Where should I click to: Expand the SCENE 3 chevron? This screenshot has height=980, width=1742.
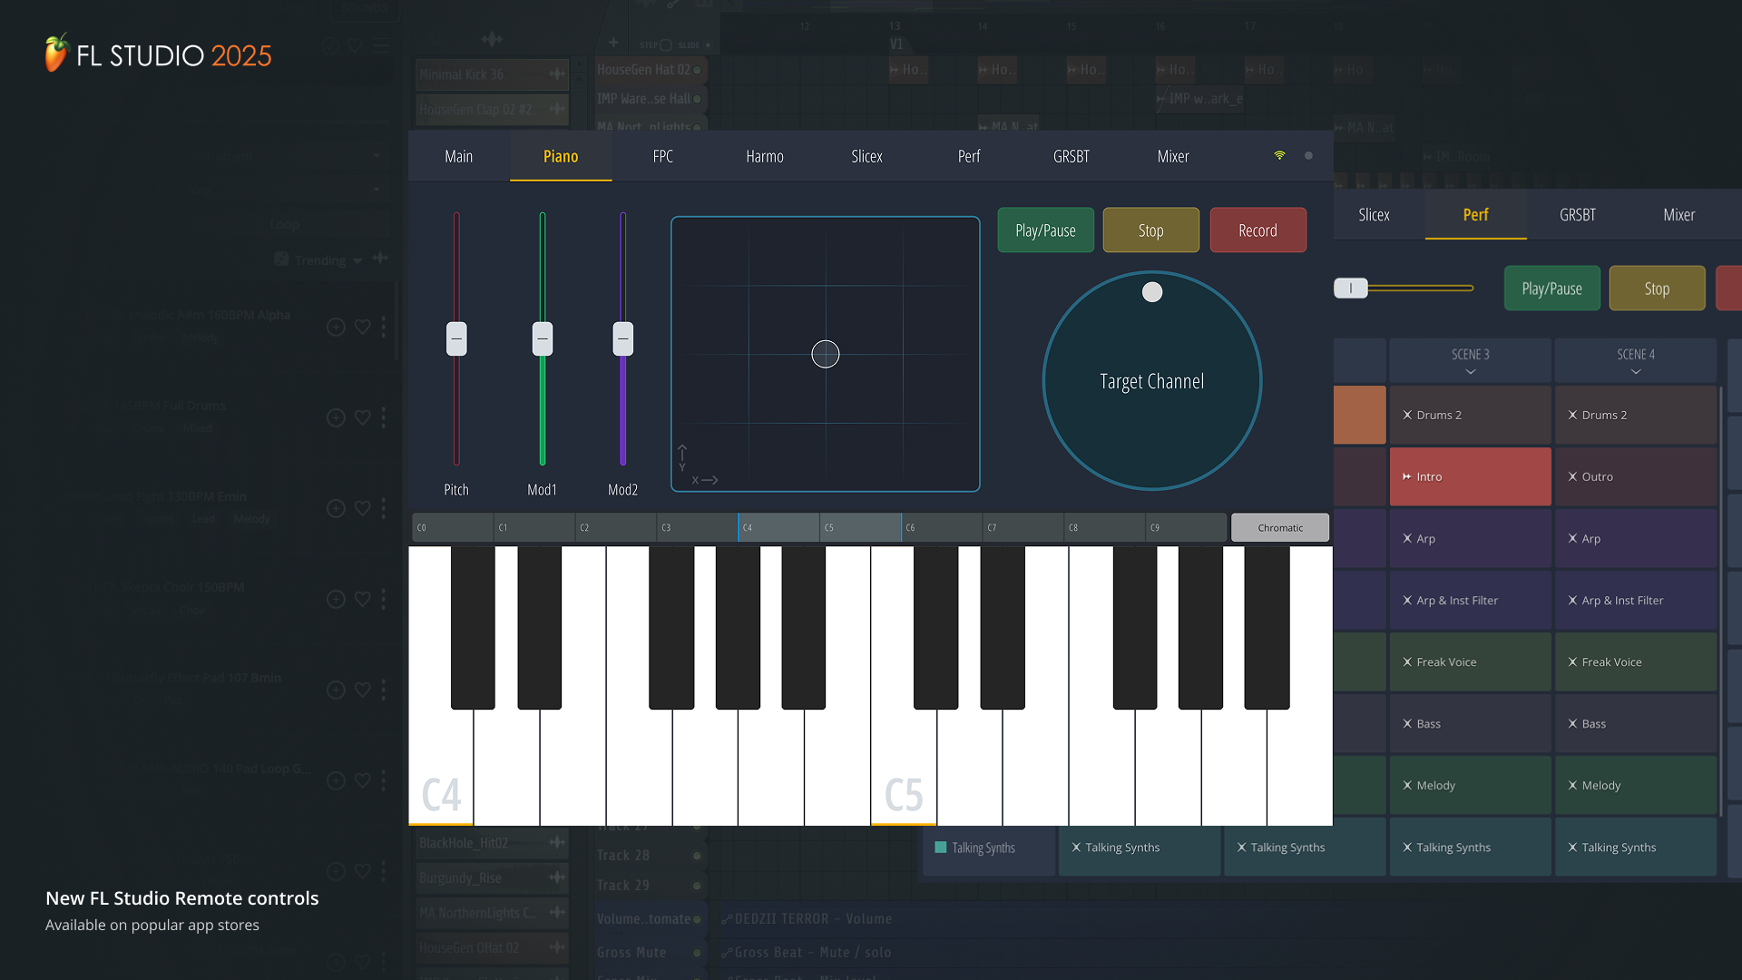point(1470,370)
